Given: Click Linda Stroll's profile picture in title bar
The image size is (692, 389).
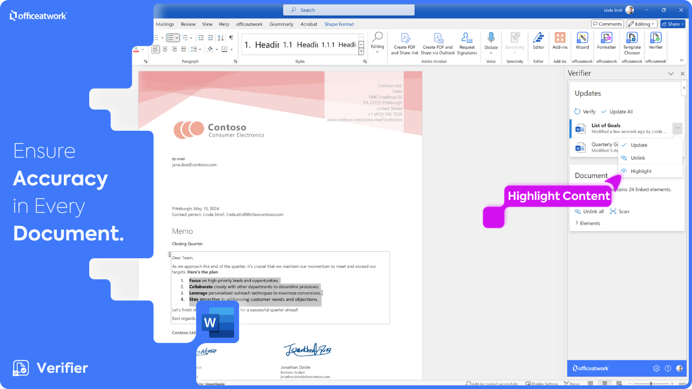Looking at the screenshot, I should [x=630, y=10].
